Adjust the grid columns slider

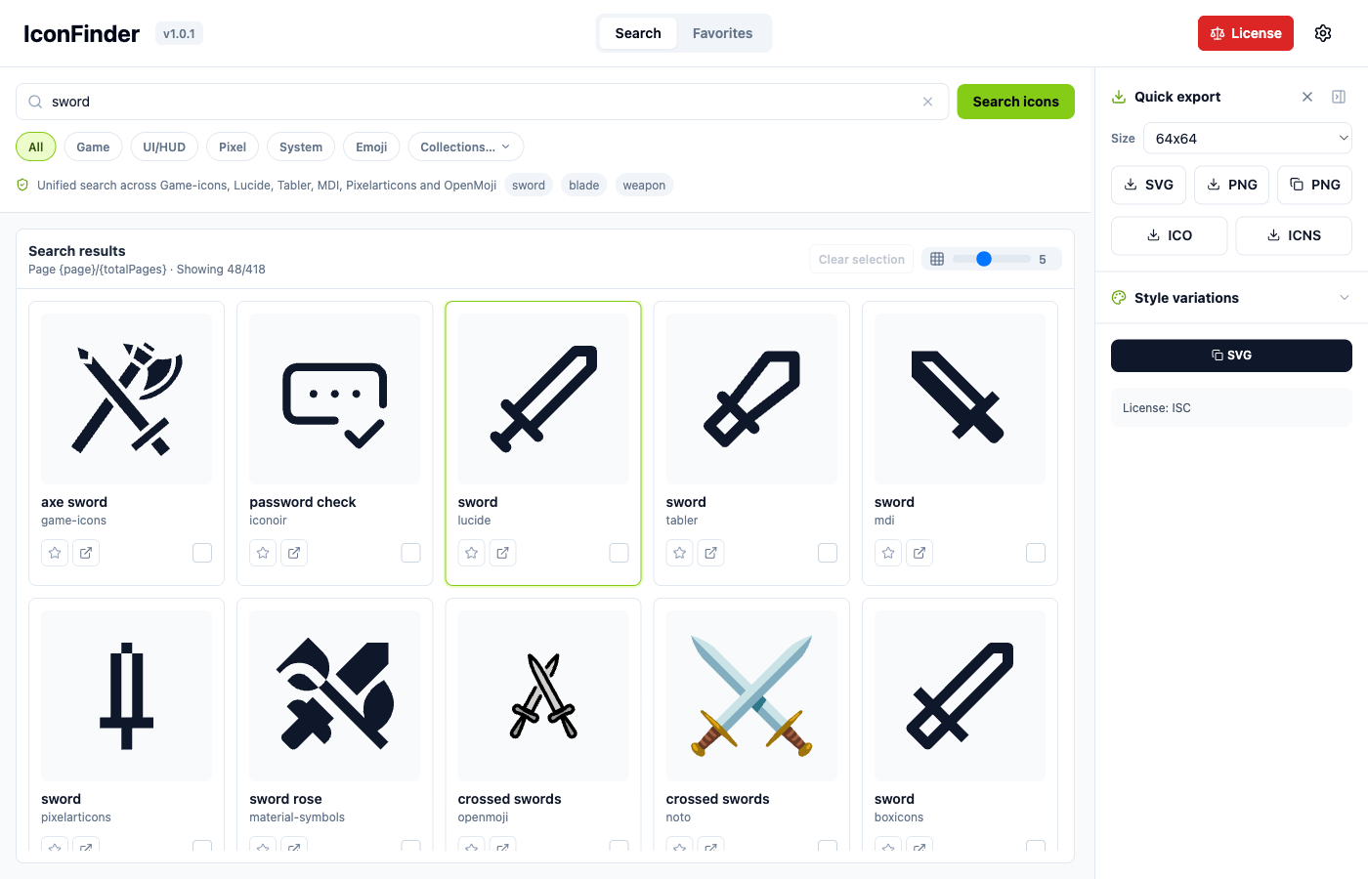click(991, 259)
